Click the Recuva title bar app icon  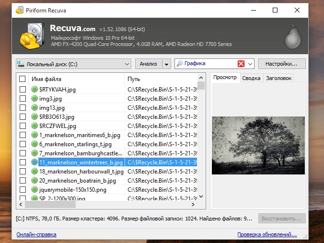point(20,10)
